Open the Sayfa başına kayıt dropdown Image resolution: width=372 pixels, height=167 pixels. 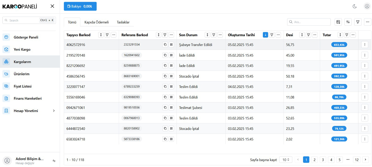286,160
